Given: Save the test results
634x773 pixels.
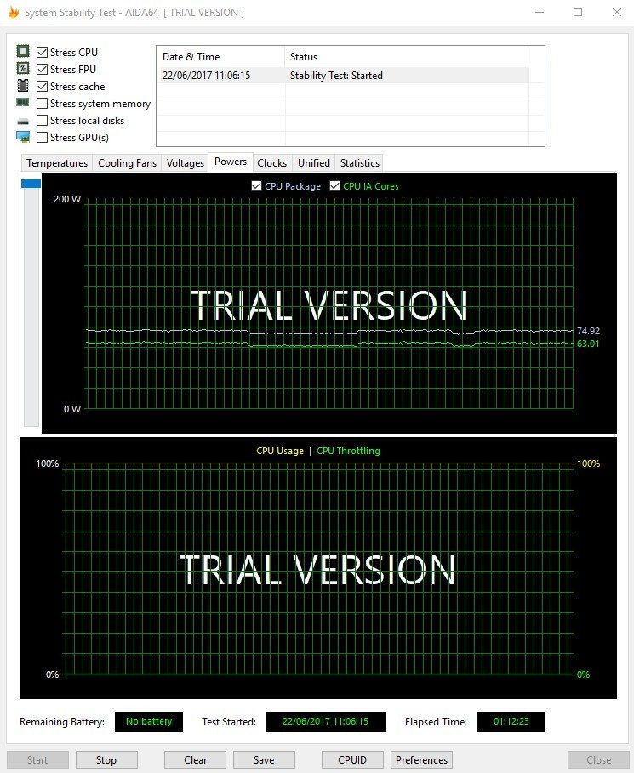Looking at the screenshot, I should pyautogui.click(x=264, y=759).
